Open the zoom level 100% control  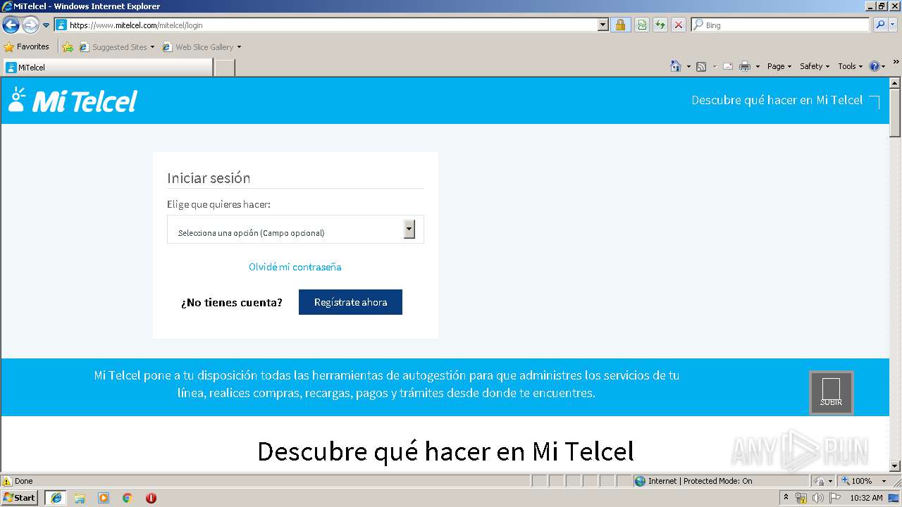(856, 481)
